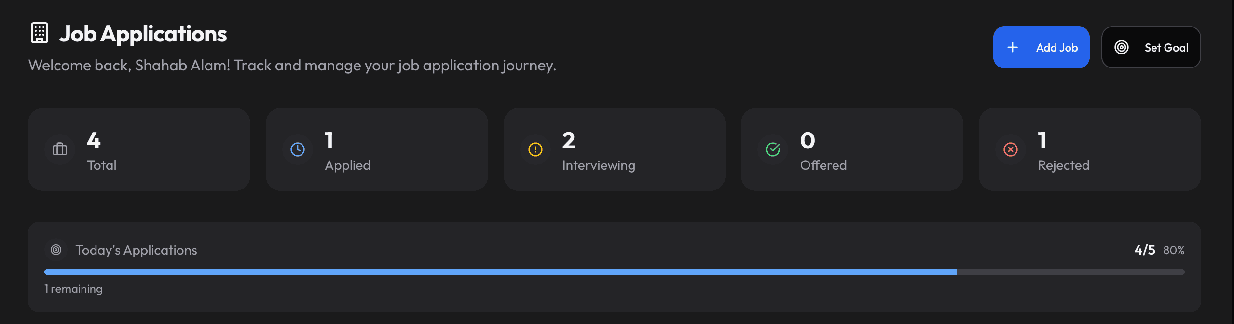Open the Add Job dialog
Screen dimensions: 1234x324
(x=1042, y=47)
